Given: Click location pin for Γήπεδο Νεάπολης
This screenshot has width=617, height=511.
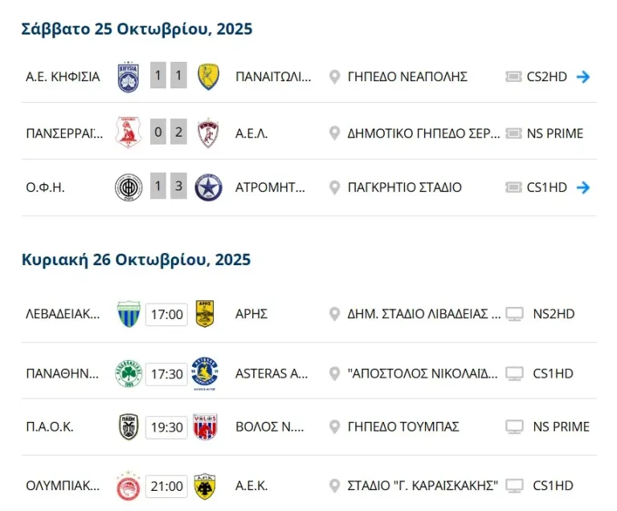Looking at the screenshot, I should [335, 77].
